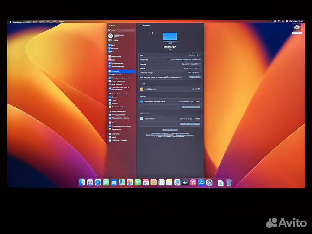
Task: Open Apple TV app in the Dock
Action: [x=185, y=183]
